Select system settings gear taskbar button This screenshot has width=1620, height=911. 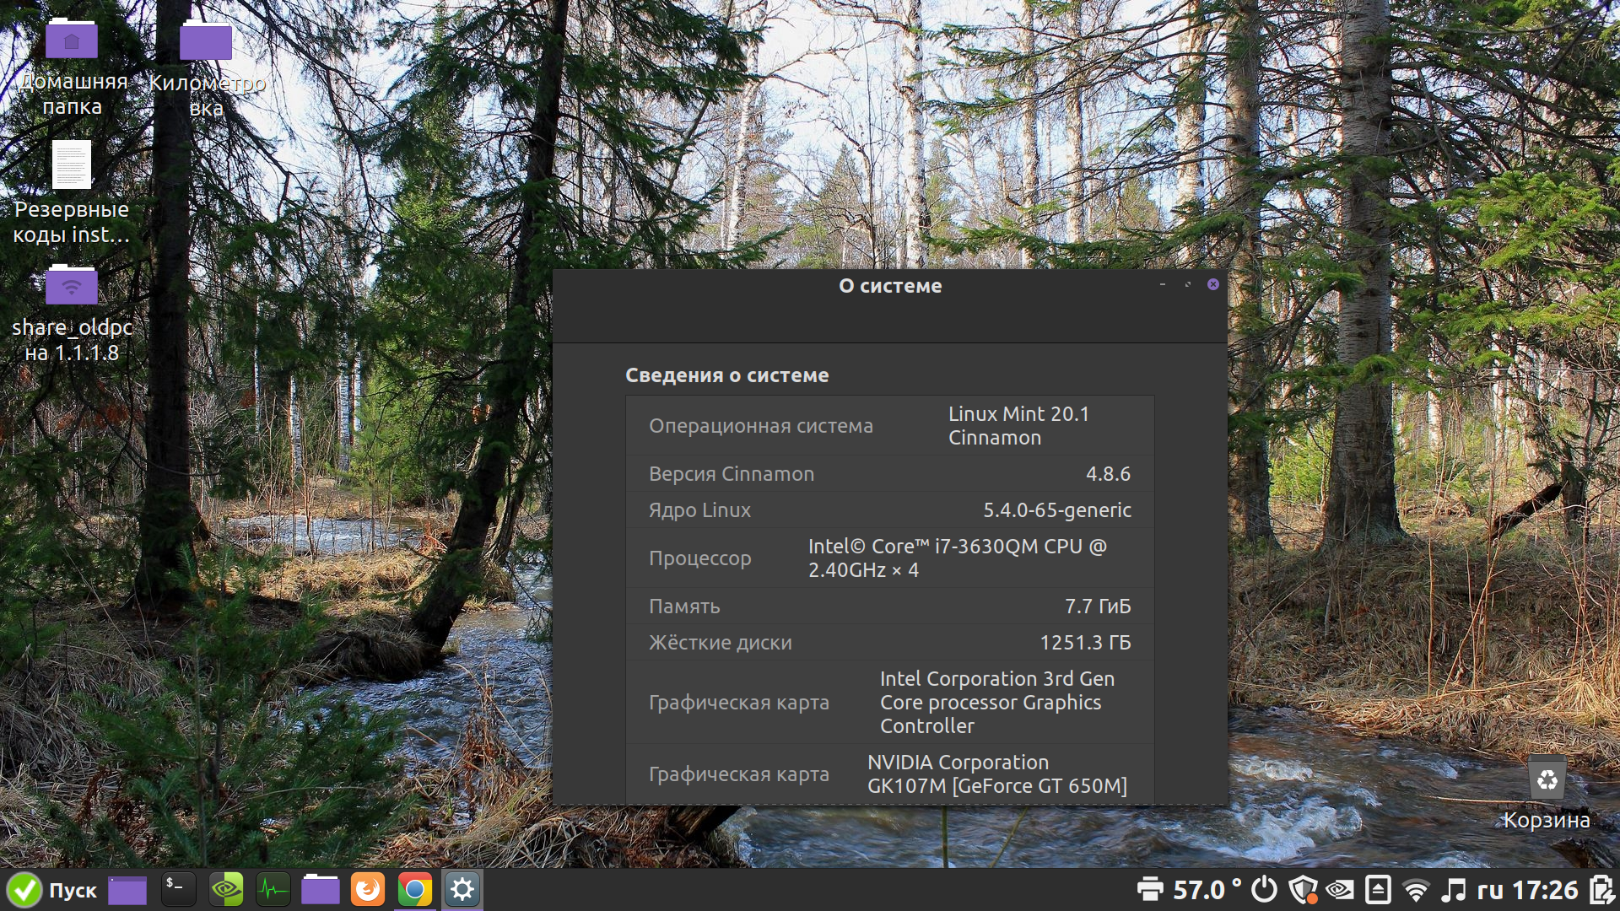(462, 890)
